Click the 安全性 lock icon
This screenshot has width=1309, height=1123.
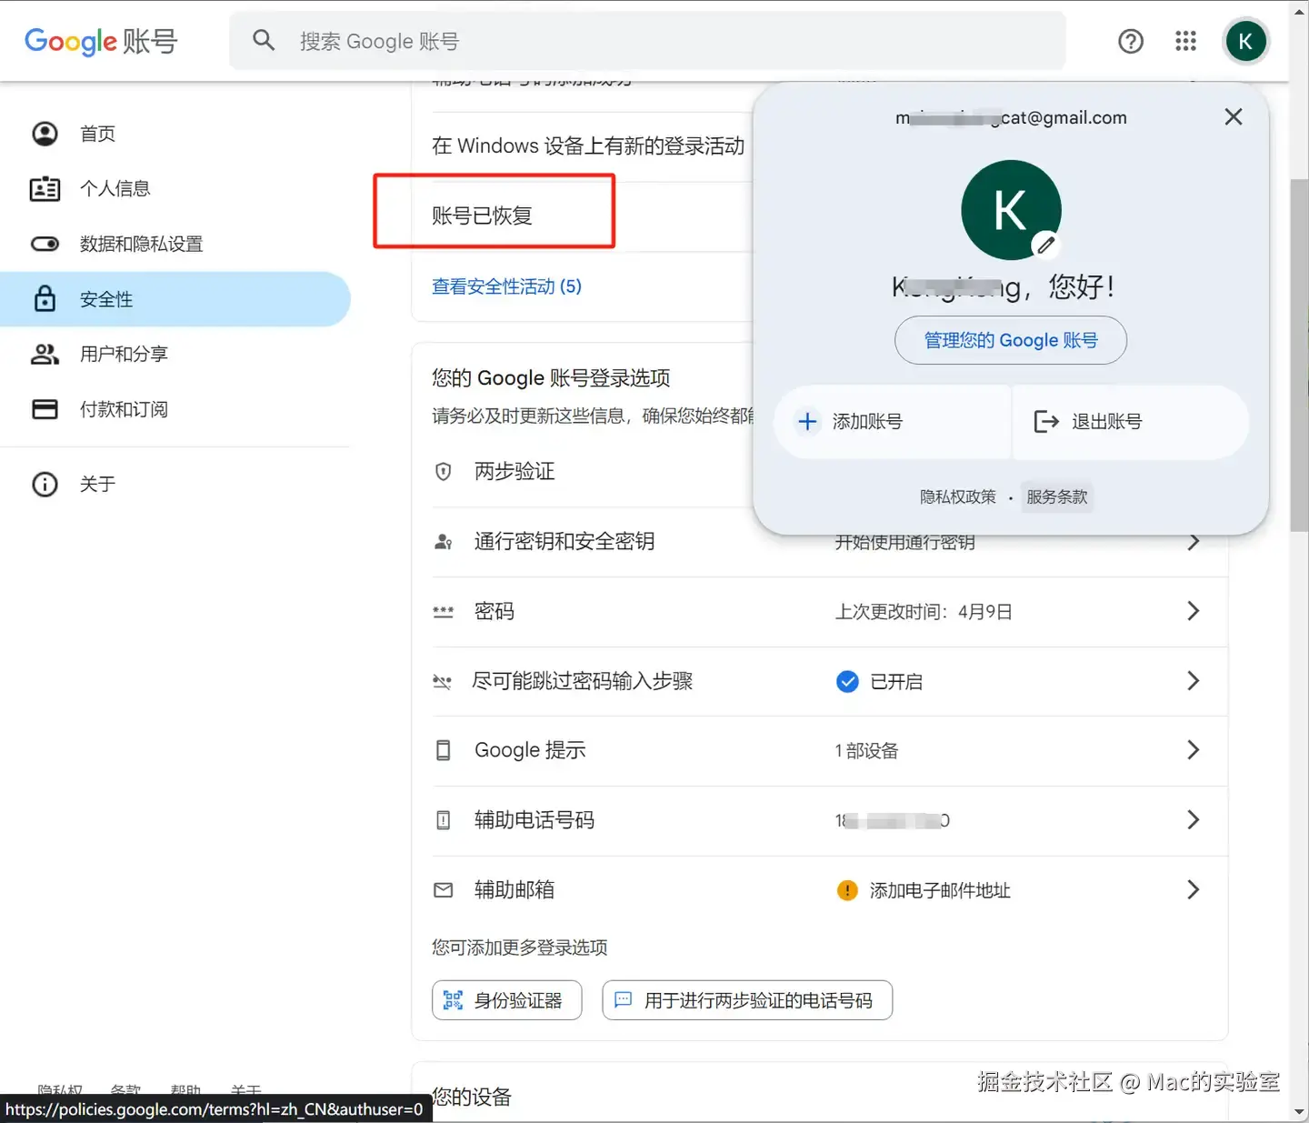point(45,298)
